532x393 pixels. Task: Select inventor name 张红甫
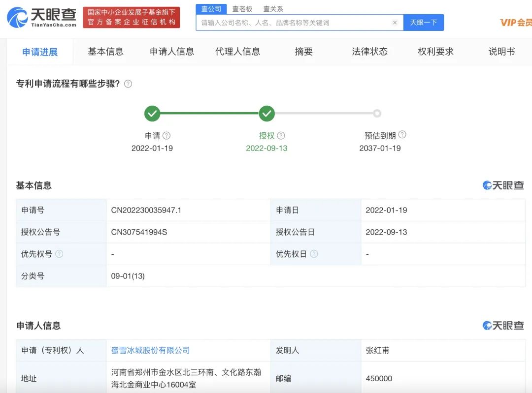(x=377, y=350)
